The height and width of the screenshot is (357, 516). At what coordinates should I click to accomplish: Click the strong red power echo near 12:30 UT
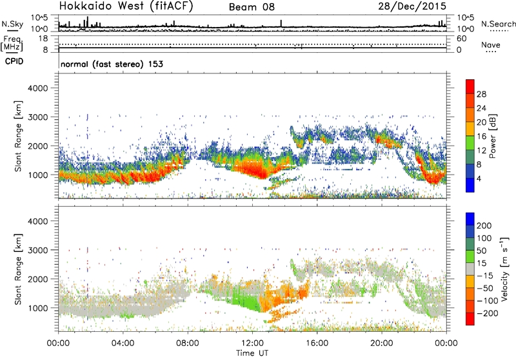[257, 171]
